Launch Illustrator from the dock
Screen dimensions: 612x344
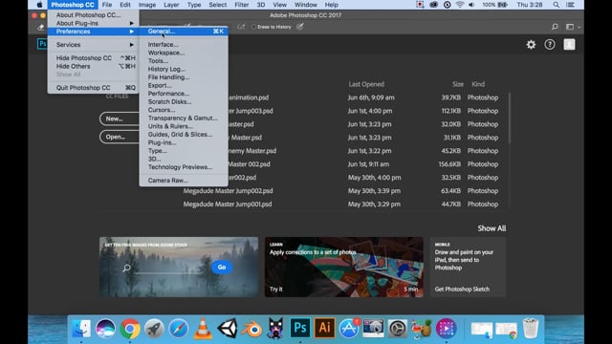324,328
